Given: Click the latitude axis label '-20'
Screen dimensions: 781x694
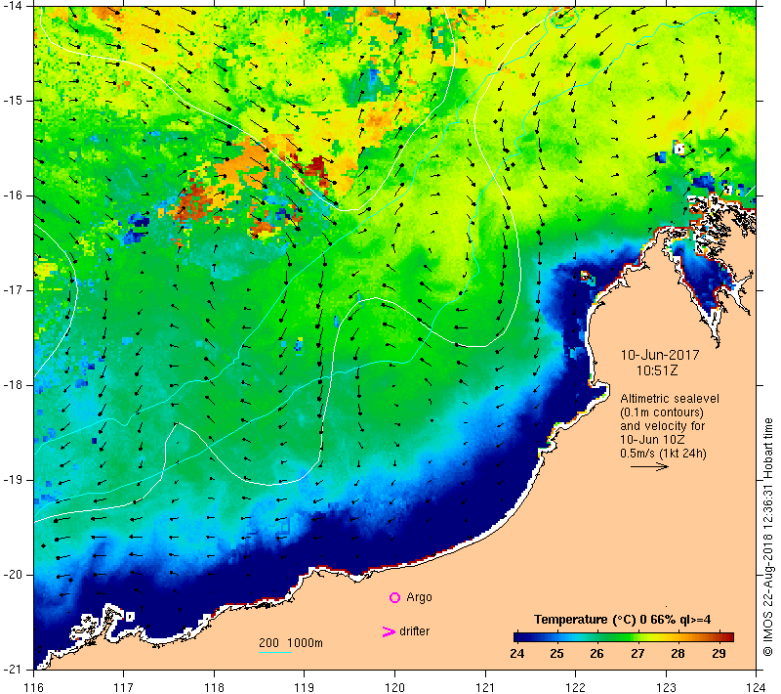Looking at the screenshot, I should click(x=12, y=575).
